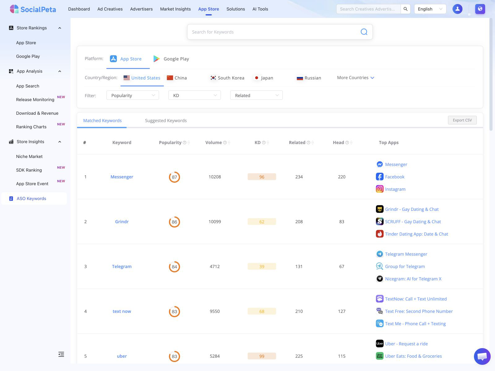
Task: Click the Search Creatives Advertisers field
Action: click(x=368, y=9)
